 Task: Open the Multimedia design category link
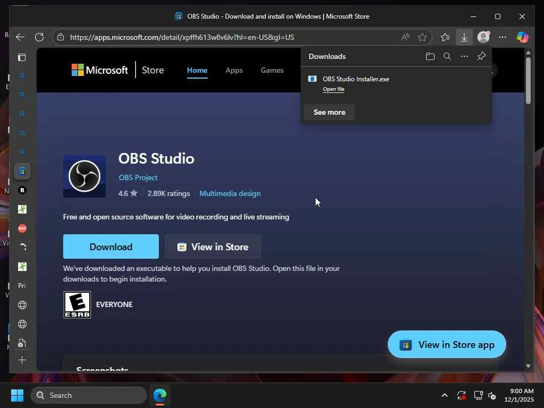coord(230,193)
